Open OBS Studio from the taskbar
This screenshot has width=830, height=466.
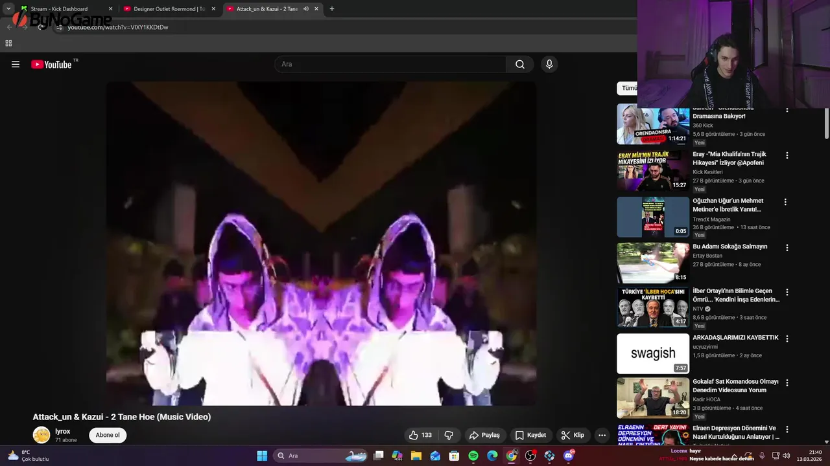530,456
